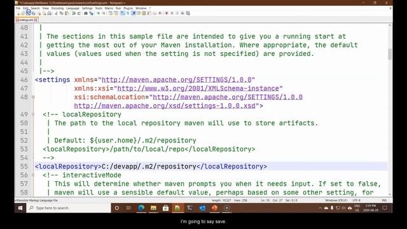
Task: Open the Search menu
Action: tap(35, 8)
